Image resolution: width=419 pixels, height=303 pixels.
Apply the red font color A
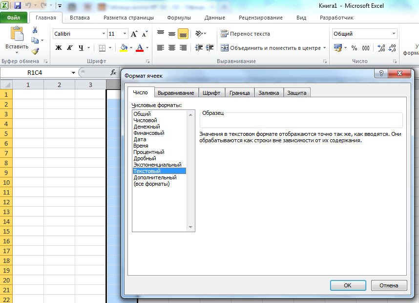(x=140, y=48)
